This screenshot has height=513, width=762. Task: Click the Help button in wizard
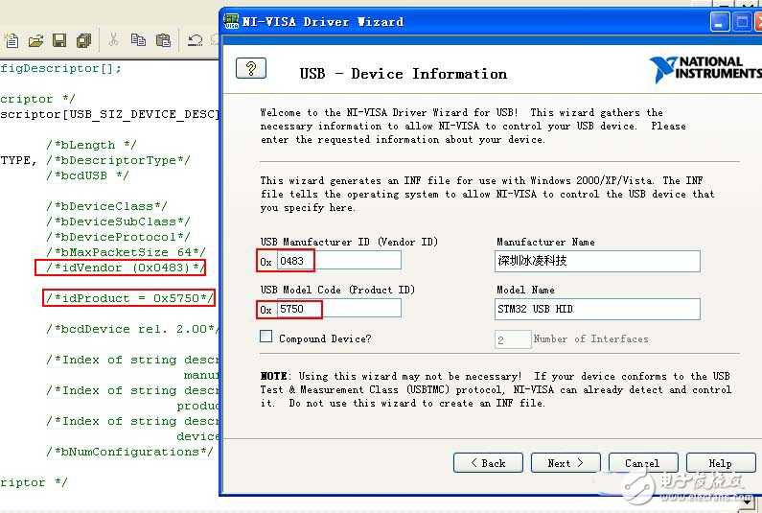721,463
